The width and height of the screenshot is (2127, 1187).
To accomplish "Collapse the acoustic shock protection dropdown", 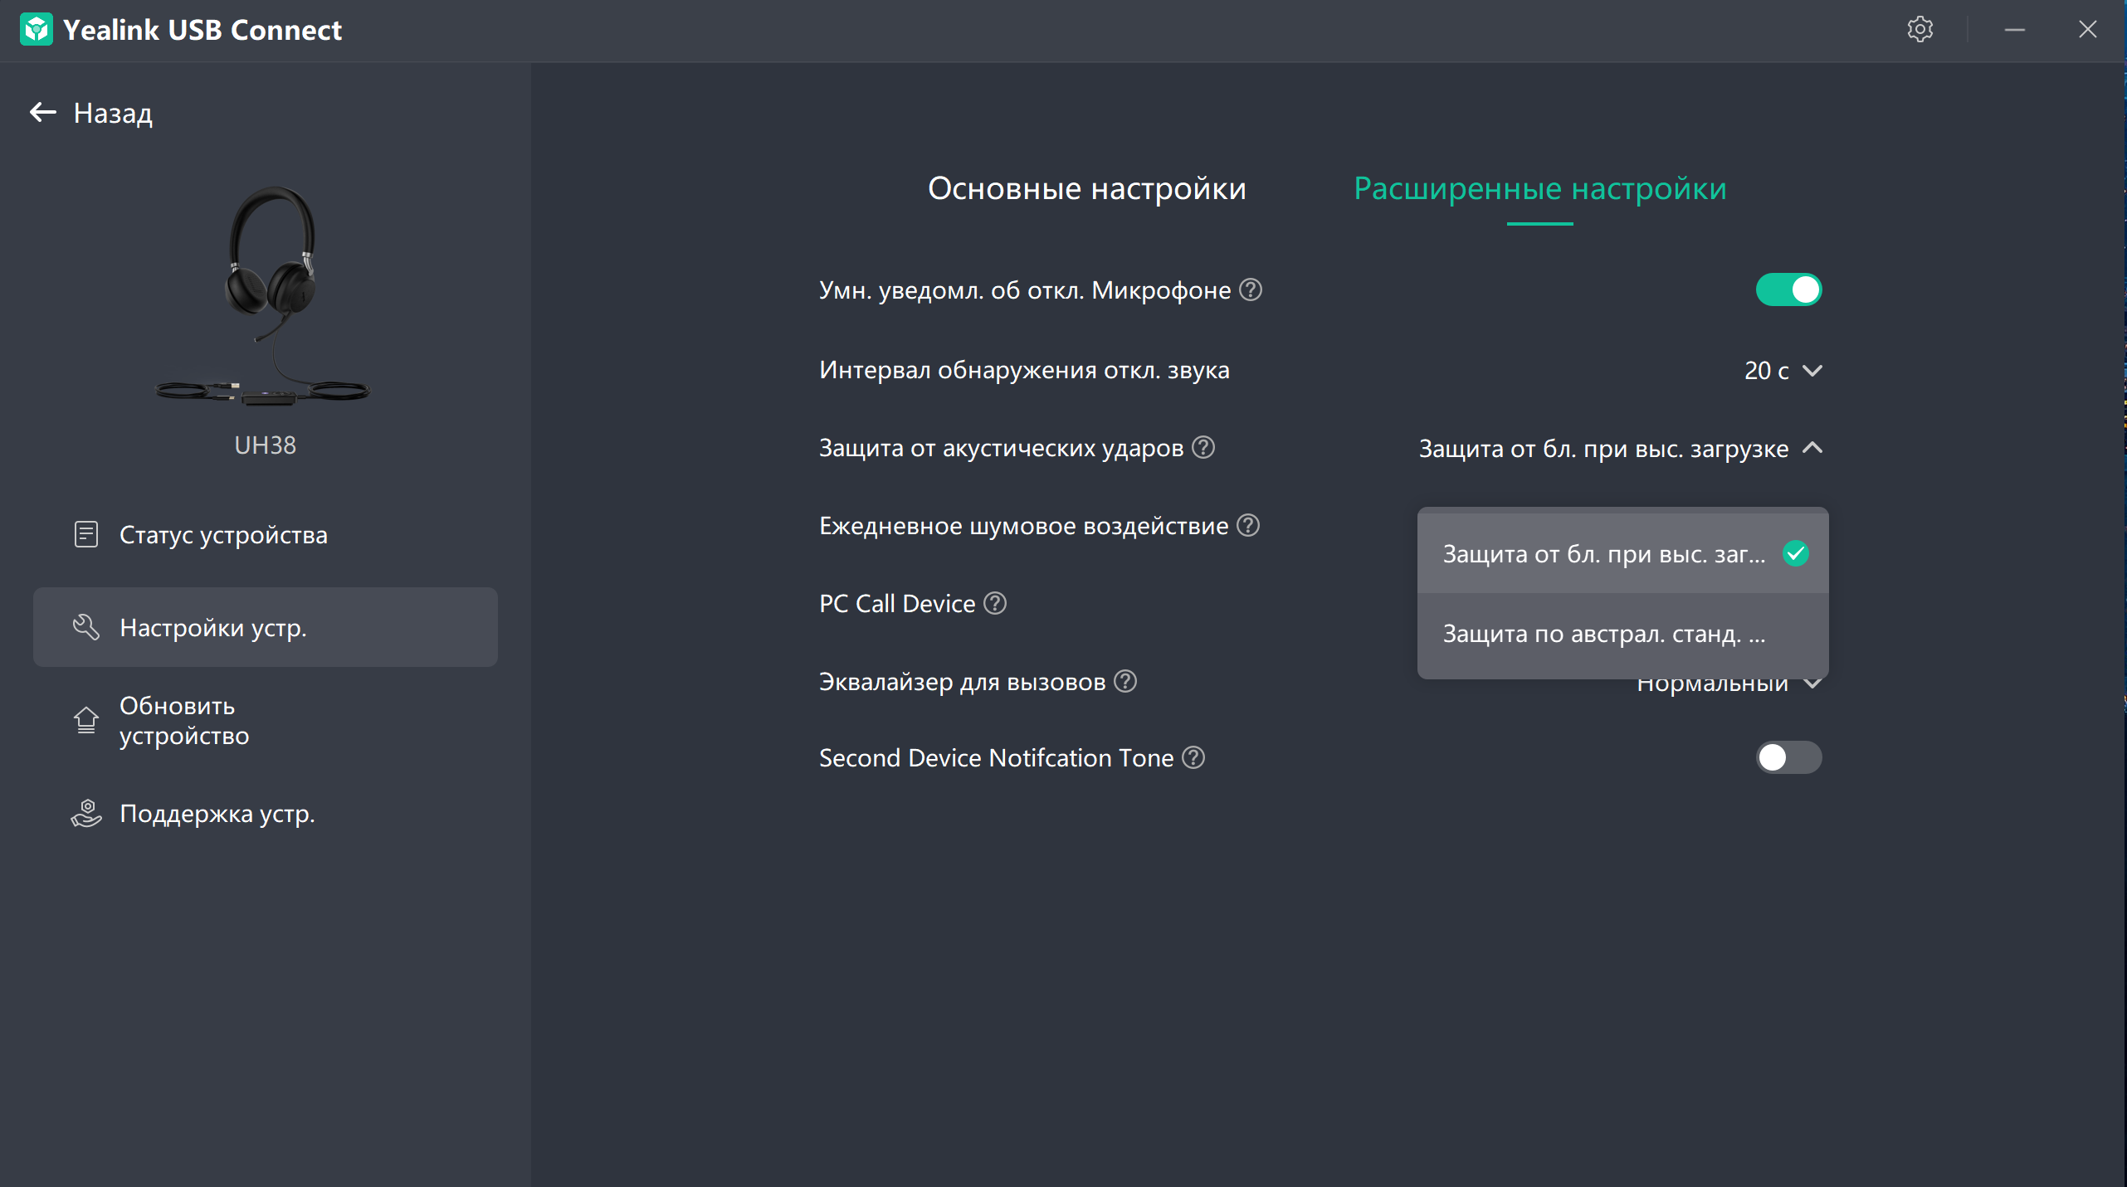I will click(x=1813, y=448).
